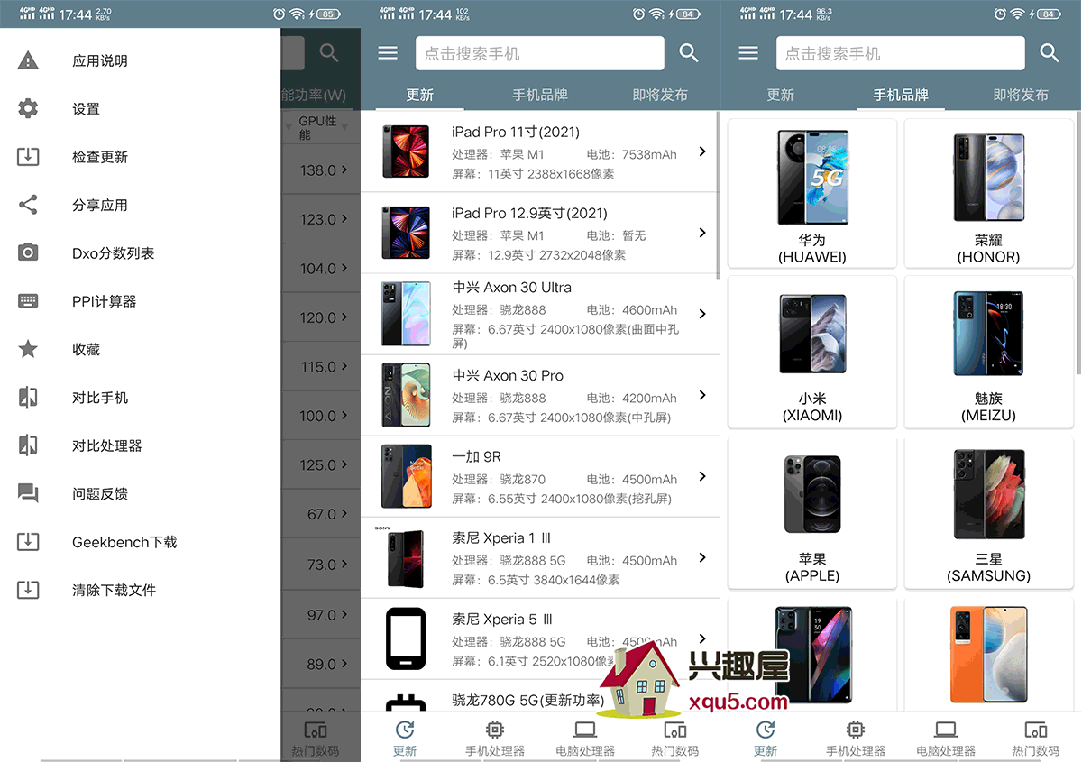This screenshot has height=762, width=1082.
Task: Switch to 即将发布 tab on updates-list screen
Action: pos(660,95)
